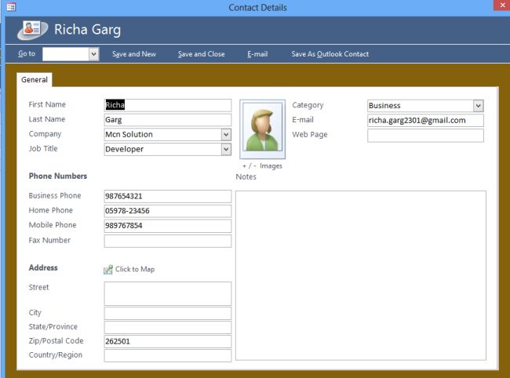Click Save and Close

(202, 54)
